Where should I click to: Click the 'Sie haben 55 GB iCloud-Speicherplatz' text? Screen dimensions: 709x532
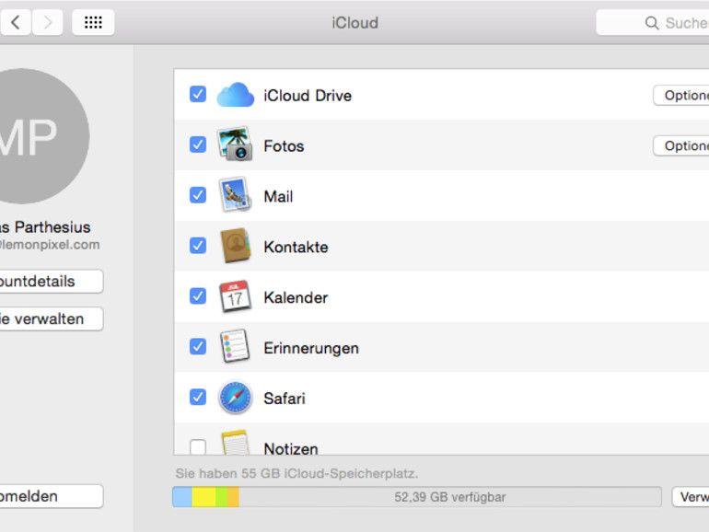pos(296,474)
